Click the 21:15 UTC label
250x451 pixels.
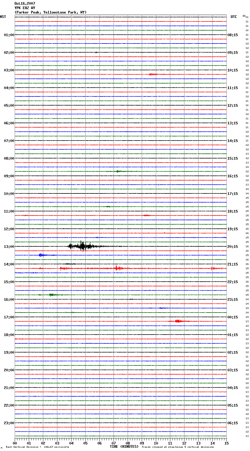[233, 264]
